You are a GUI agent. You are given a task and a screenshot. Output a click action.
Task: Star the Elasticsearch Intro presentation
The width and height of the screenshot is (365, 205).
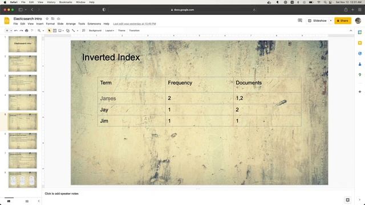tap(47, 19)
